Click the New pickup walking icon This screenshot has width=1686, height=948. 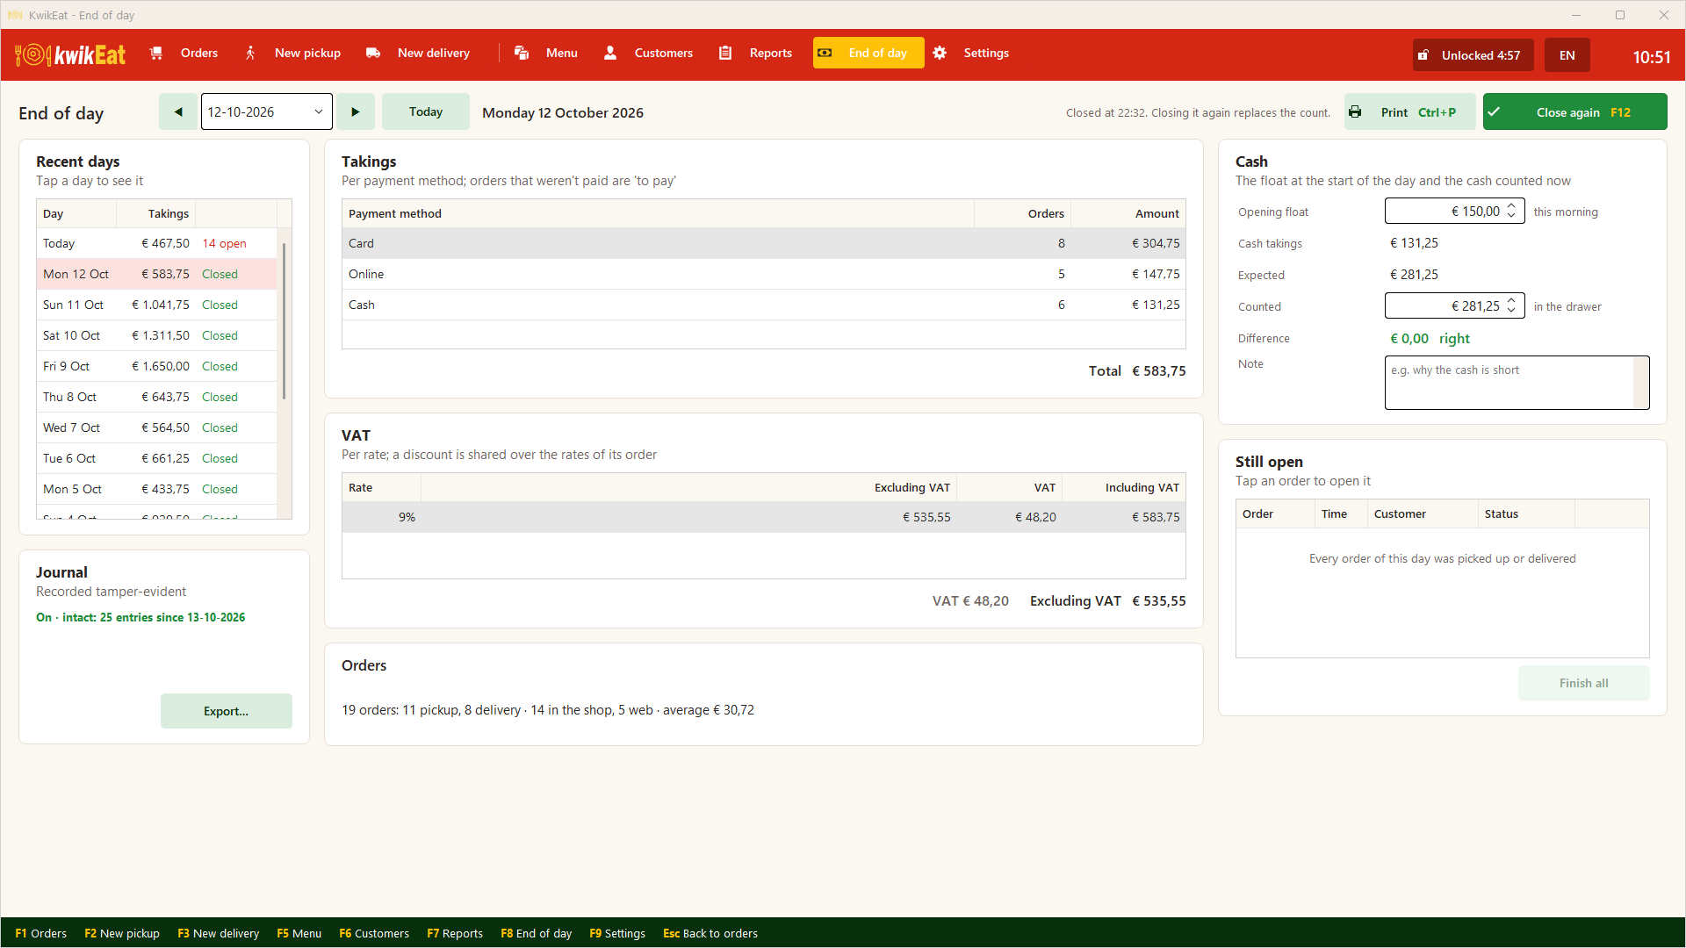coord(250,53)
